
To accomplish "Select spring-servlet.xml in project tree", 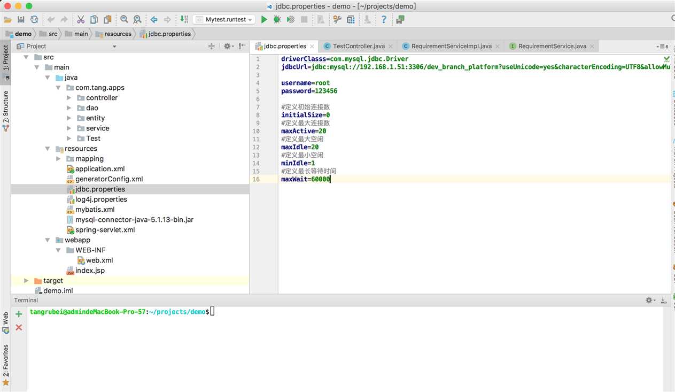I will click(105, 230).
